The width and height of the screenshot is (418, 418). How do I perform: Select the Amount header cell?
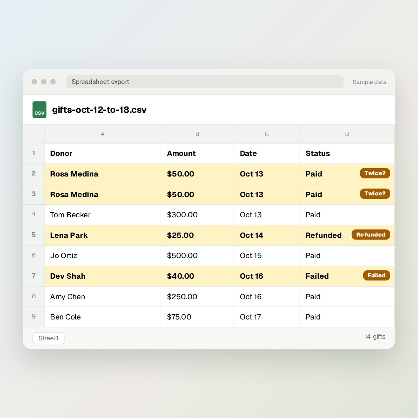pyautogui.click(x=197, y=153)
